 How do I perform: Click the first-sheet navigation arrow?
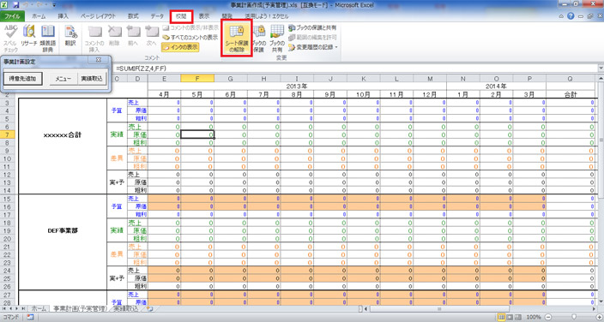click(4, 309)
